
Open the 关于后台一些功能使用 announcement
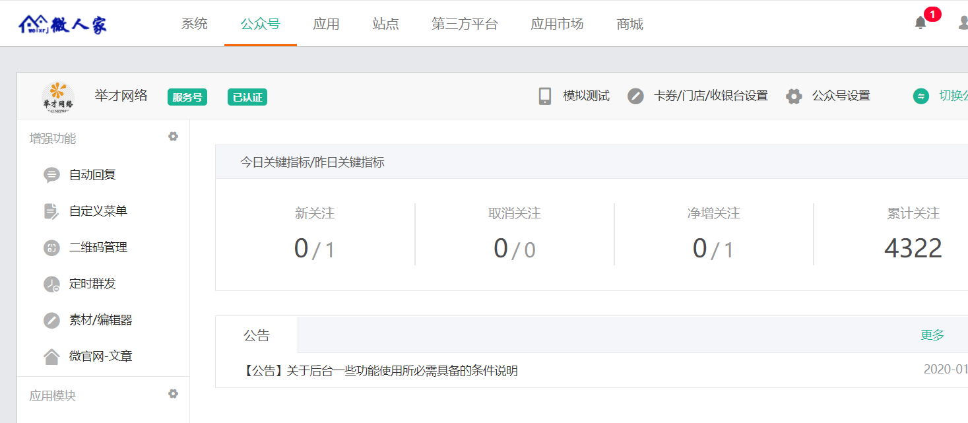(381, 371)
